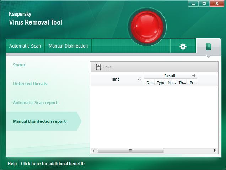
Task: Minimize the Kaspersky window
Action: pos(193,4)
